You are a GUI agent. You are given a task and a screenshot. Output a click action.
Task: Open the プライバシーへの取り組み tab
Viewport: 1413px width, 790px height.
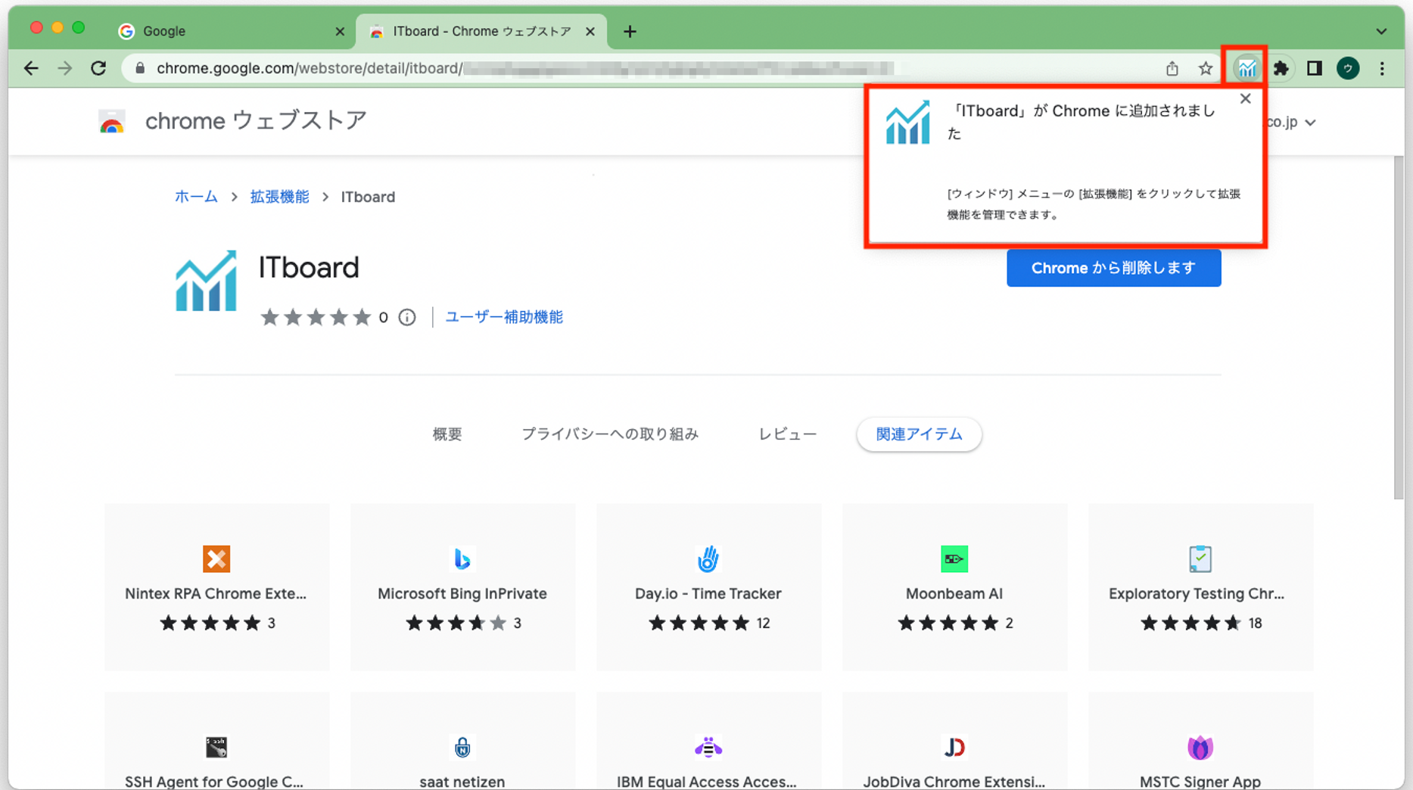tap(609, 434)
